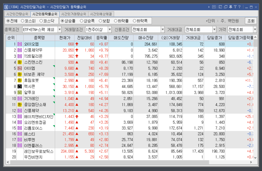Click the red up arrow for 와이오엠
The height and width of the screenshot is (171, 262).
click(x=77, y=44)
